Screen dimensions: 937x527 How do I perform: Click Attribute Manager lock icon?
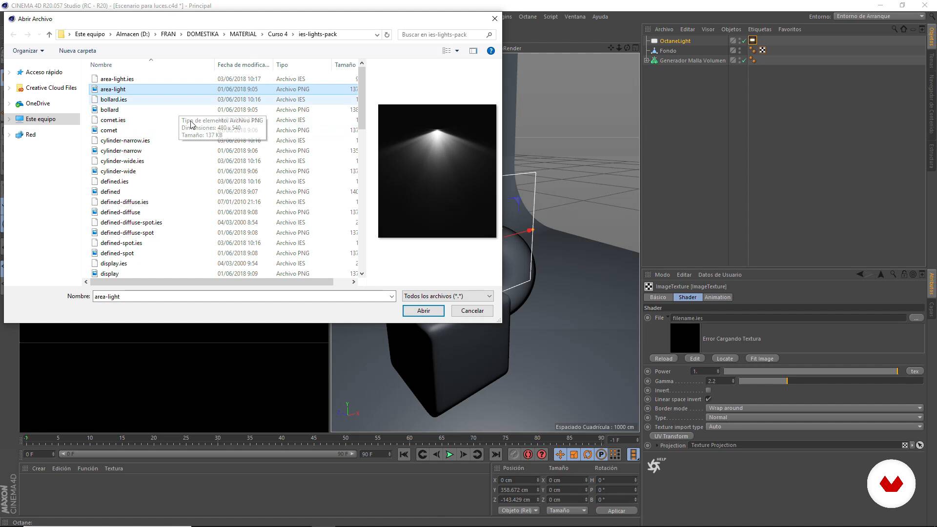(904, 274)
